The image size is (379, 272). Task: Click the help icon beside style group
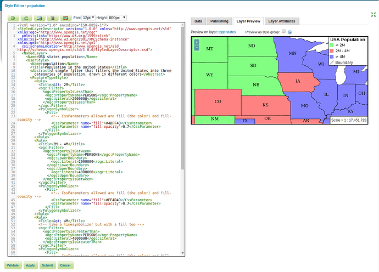coord(290,32)
